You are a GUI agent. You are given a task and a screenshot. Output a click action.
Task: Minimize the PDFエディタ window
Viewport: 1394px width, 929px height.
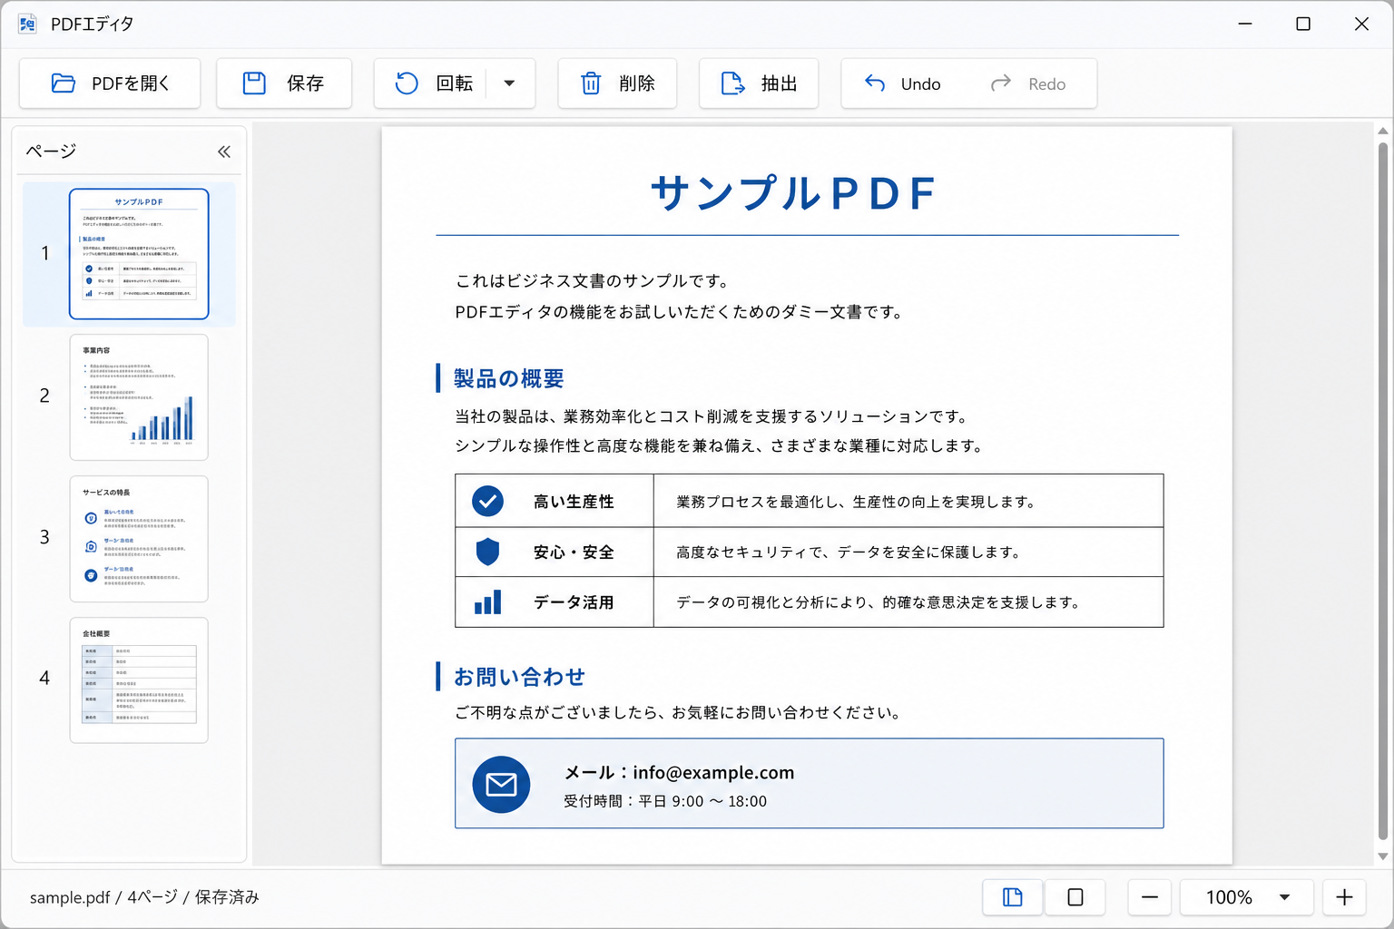click(x=1245, y=24)
